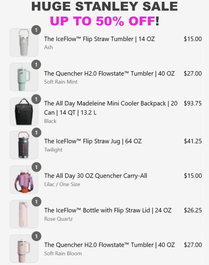Click the Soft Rain Bloom Quencher thumbnail

click(x=24, y=249)
